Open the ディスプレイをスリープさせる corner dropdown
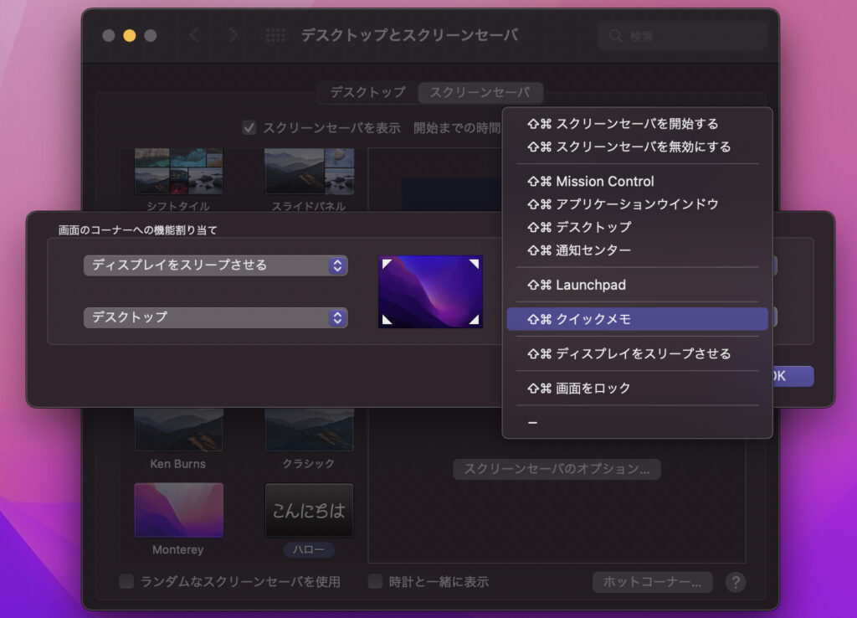Screen dimensions: 857x618 coord(215,265)
